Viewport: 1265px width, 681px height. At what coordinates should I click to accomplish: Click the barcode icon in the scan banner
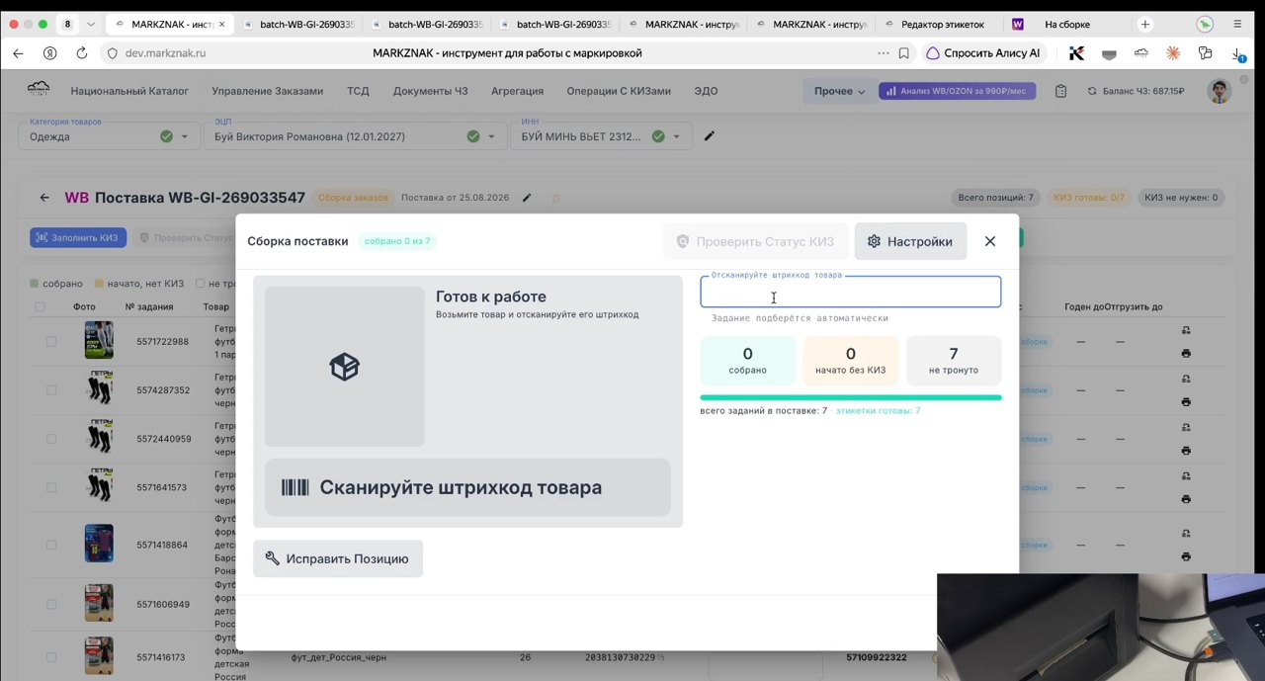pos(295,487)
